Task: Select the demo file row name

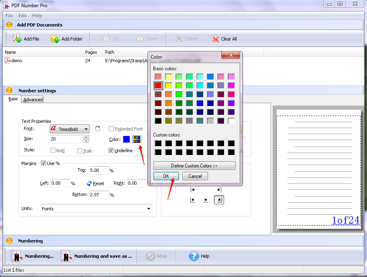Action: pyautogui.click(x=16, y=61)
